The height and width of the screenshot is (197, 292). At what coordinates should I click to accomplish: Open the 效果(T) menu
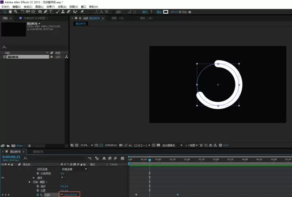(51, 7)
